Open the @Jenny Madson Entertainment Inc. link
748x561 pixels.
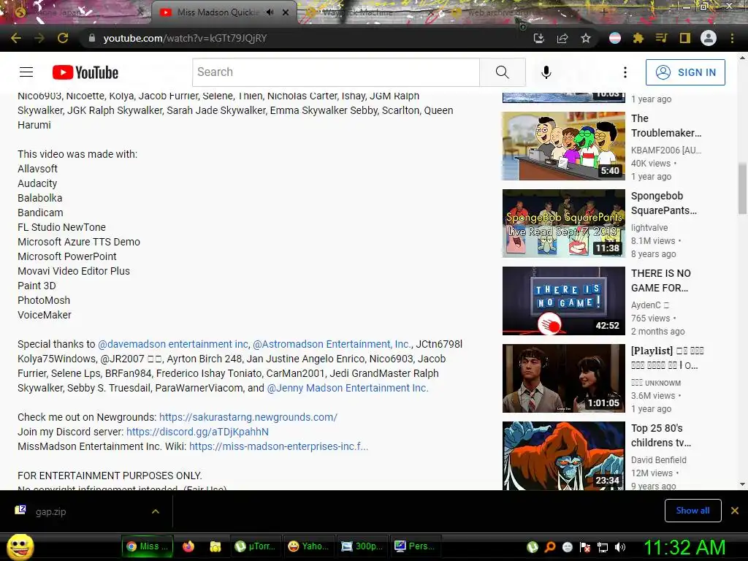[x=348, y=388]
